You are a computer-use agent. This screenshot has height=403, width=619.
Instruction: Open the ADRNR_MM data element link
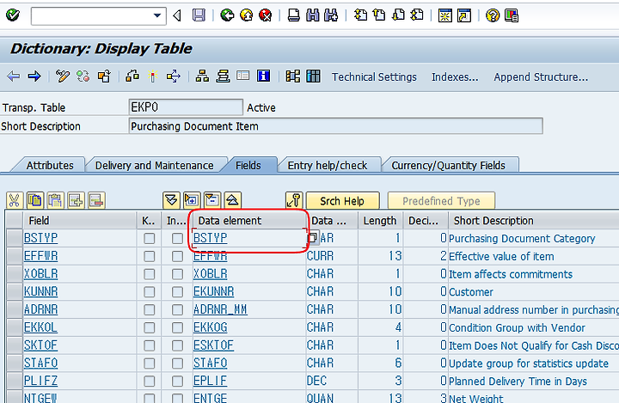pyautogui.click(x=220, y=309)
